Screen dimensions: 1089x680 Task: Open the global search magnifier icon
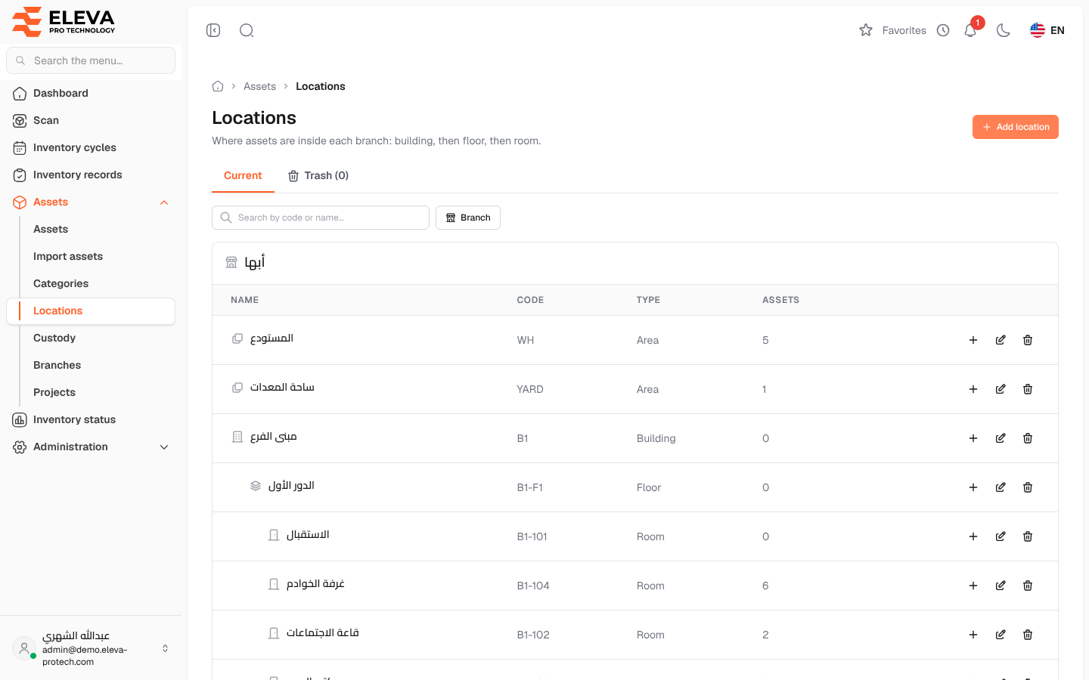247,30
